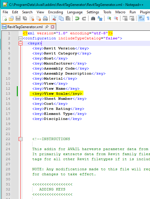150x199 pixels.
Task: Close the RevitTagGenerator.xml tab
Action: (x=52, y=27)
